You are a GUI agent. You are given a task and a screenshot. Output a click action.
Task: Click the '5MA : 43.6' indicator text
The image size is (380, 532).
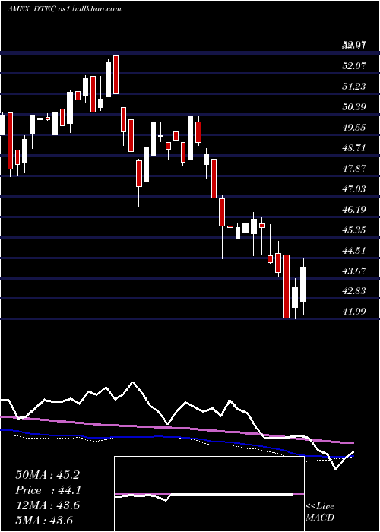pos(44,521)
